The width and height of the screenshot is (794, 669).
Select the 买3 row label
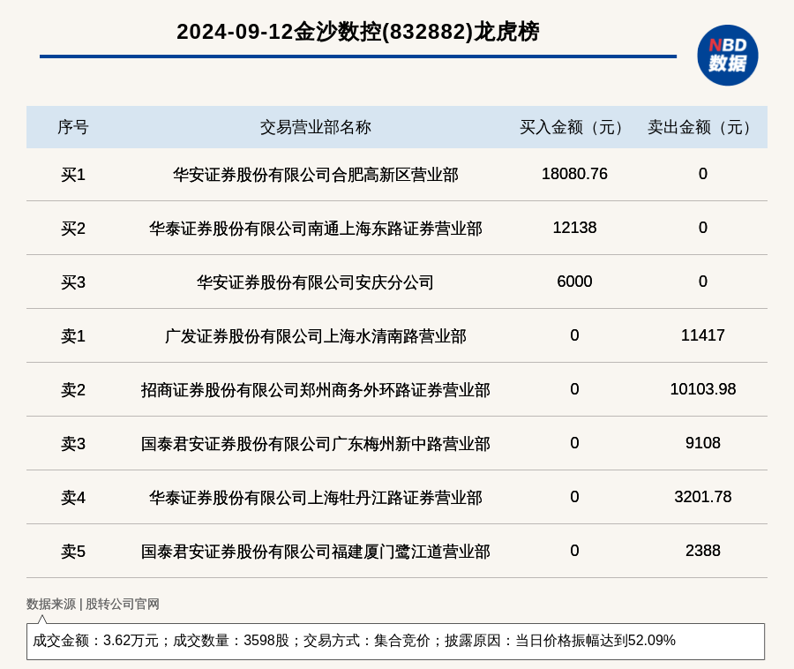point(73,282)
